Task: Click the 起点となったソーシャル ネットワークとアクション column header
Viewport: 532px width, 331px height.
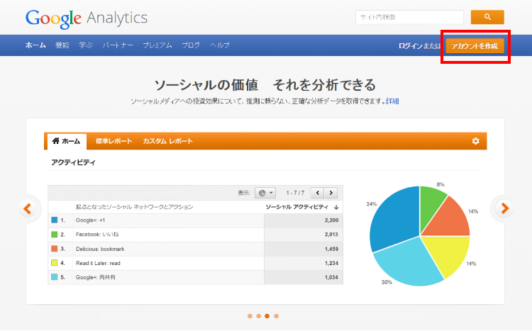Action: pos(134,207)
